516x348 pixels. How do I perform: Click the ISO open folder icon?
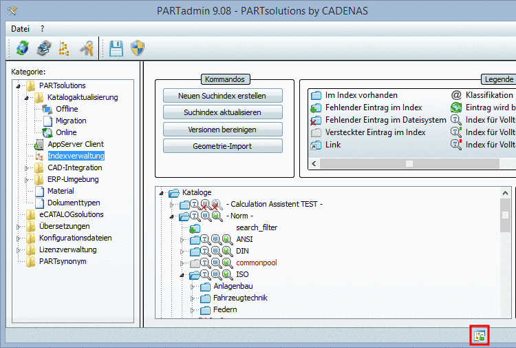(195, 275)
